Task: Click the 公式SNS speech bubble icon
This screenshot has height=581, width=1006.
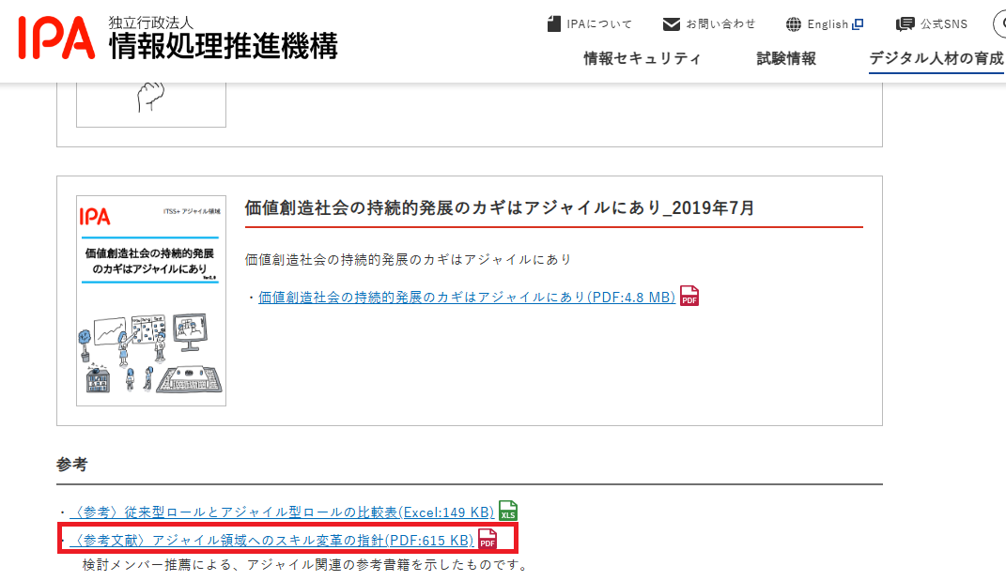Action: [905, 24]
